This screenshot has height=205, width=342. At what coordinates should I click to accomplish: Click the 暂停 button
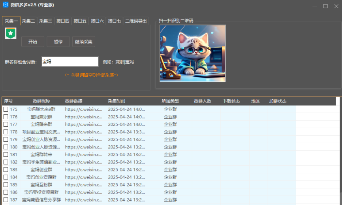pyautogui.click(x=58, y=42)
